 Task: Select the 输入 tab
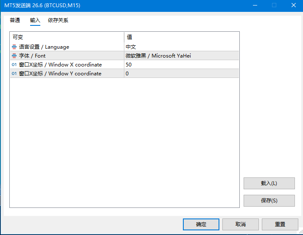click(x=35, y=20)
